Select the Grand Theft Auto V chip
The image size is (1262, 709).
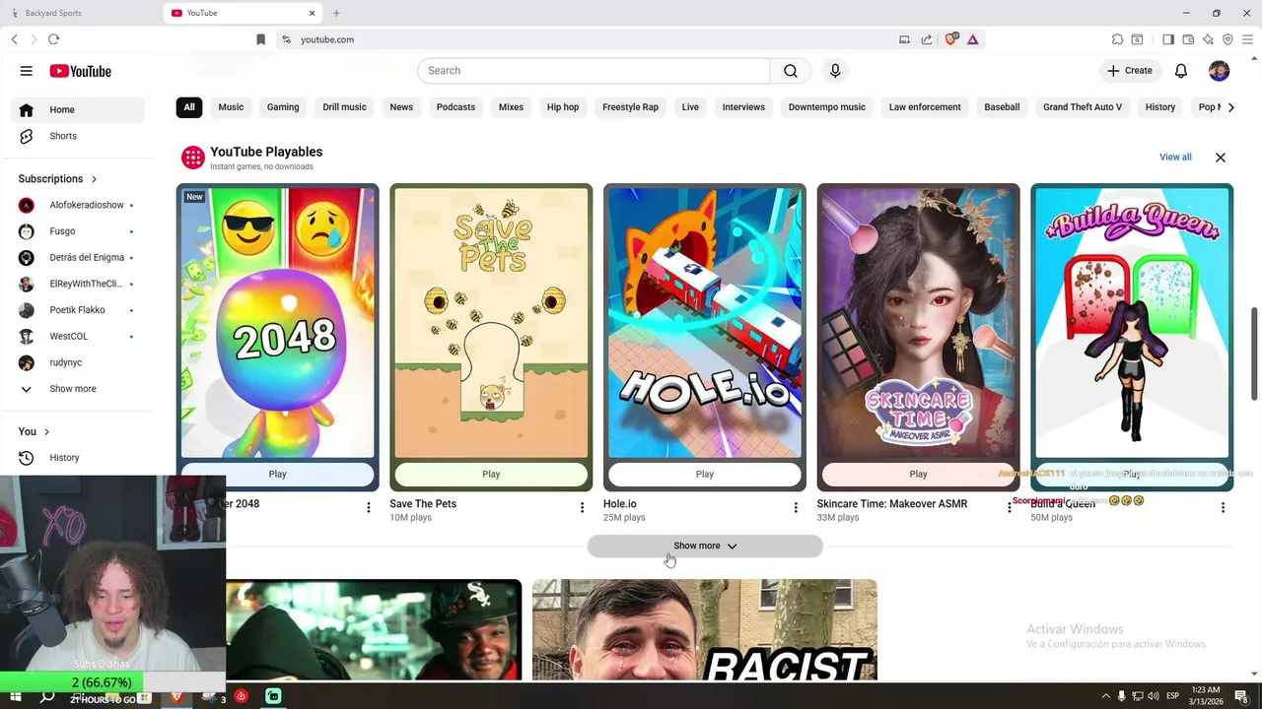coord(1083,107)
